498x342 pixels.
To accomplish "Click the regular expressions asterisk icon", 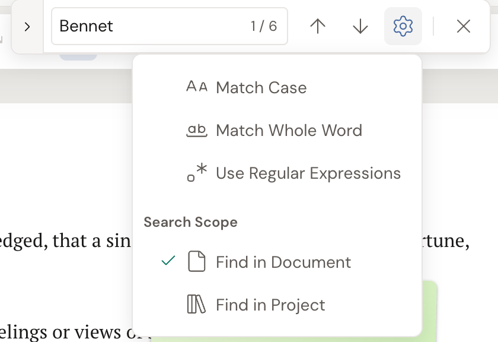I will tap(197, 173).
